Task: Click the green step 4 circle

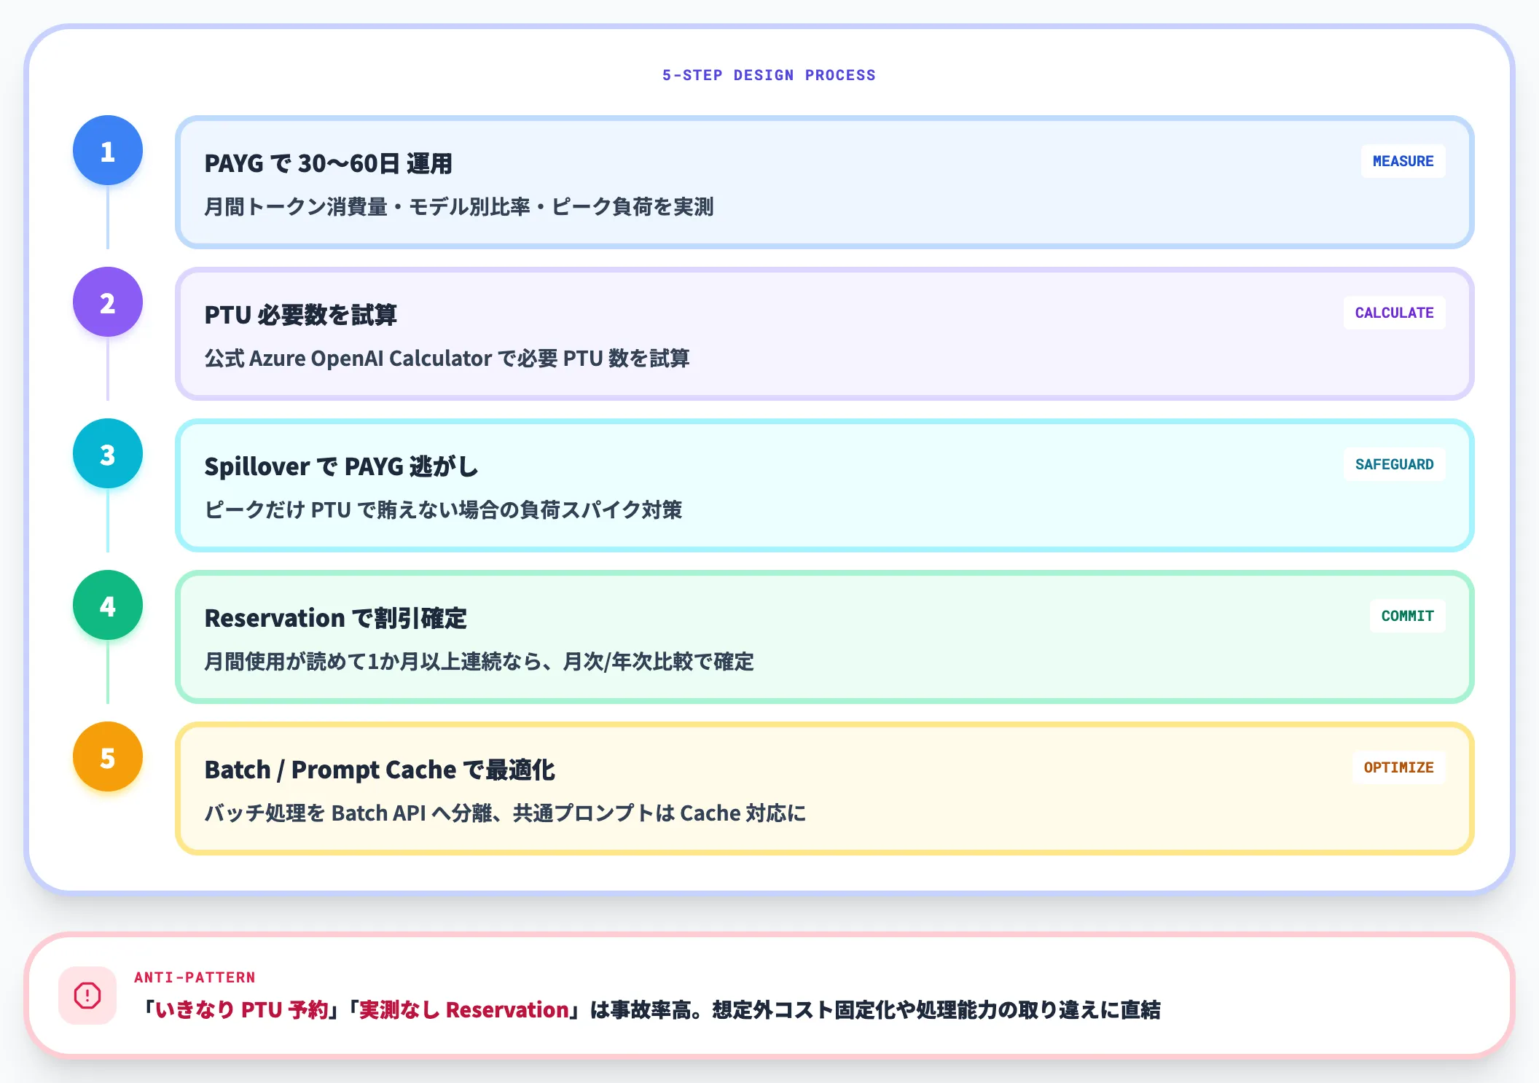Action: point(108,605)
